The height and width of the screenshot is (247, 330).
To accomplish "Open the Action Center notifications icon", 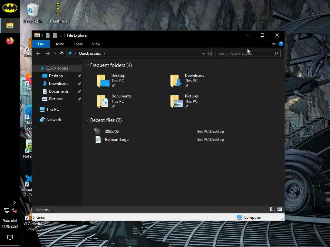I will point(10,238).
